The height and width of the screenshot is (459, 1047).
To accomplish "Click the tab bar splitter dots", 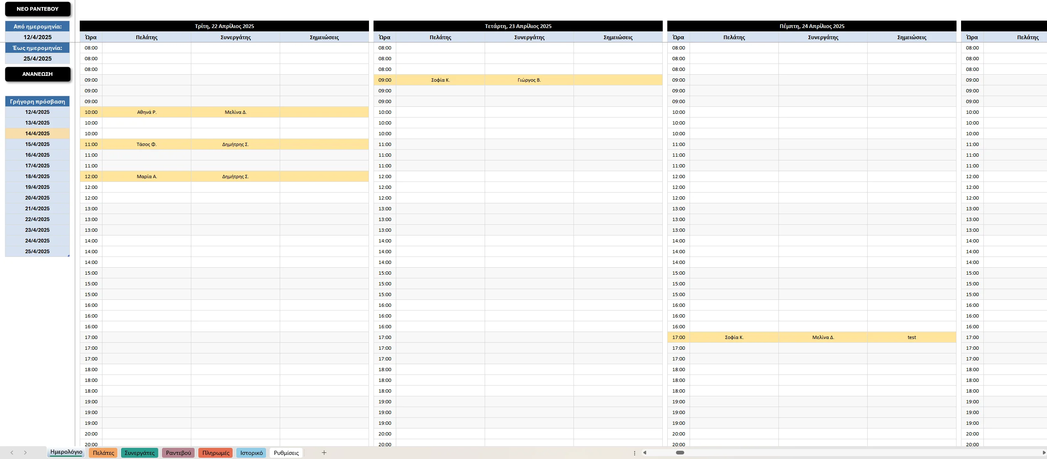I will 635,453.
